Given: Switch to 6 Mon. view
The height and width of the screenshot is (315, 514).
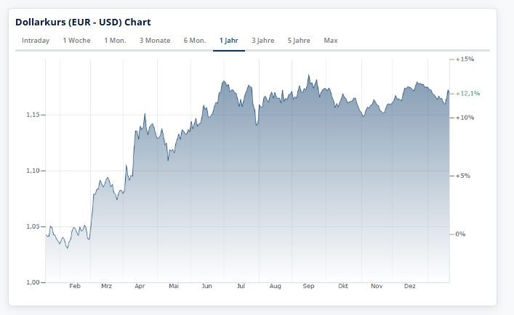Looking at the screenshot, I should coord(195,41).
